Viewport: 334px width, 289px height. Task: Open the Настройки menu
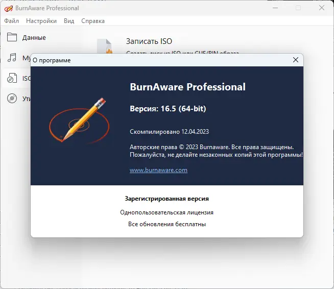coord(41,21)
